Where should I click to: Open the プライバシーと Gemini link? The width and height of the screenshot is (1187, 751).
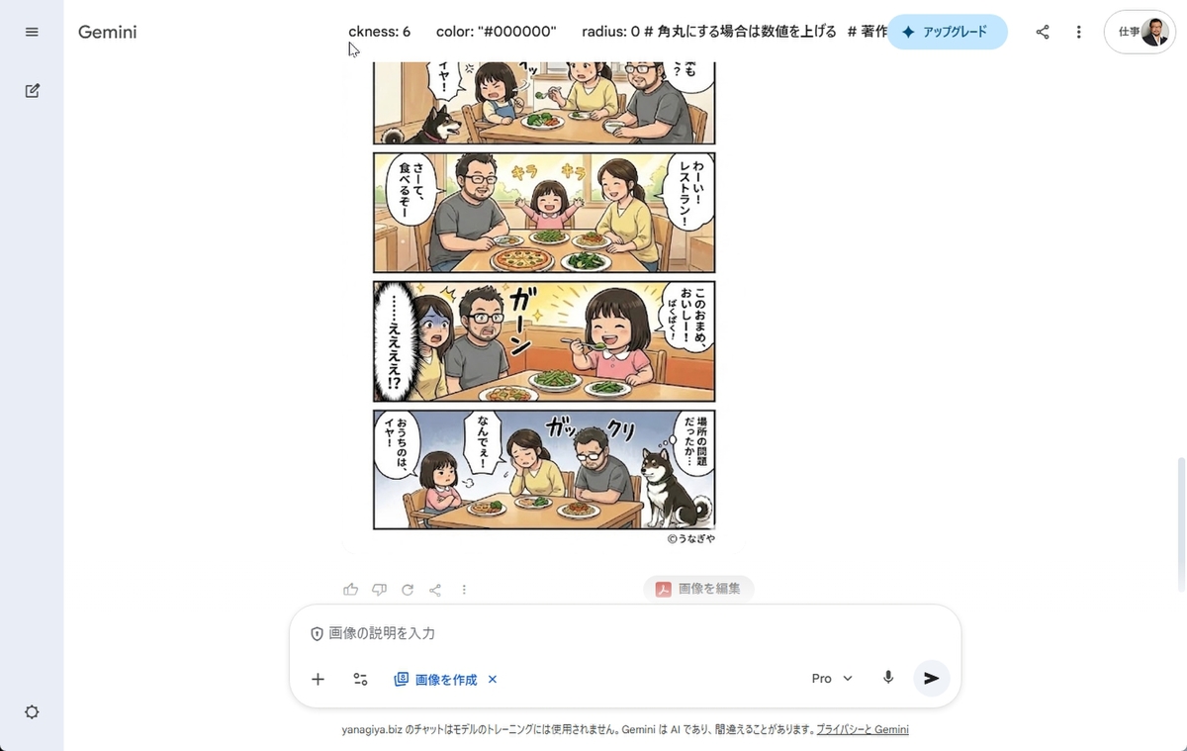[x=863, y=730]
